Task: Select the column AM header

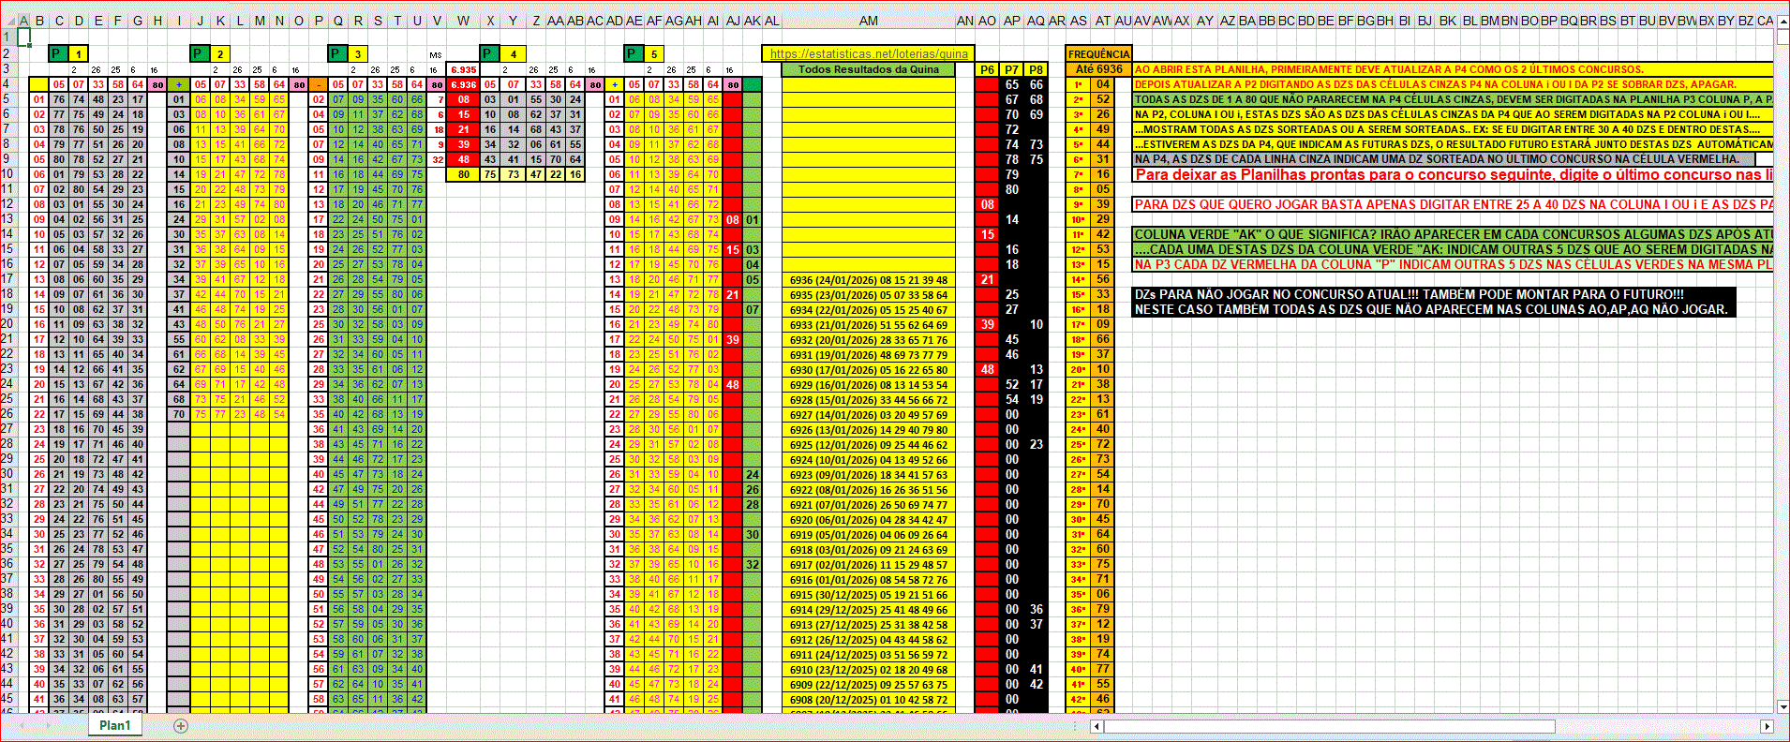Action: click(868, 21)
